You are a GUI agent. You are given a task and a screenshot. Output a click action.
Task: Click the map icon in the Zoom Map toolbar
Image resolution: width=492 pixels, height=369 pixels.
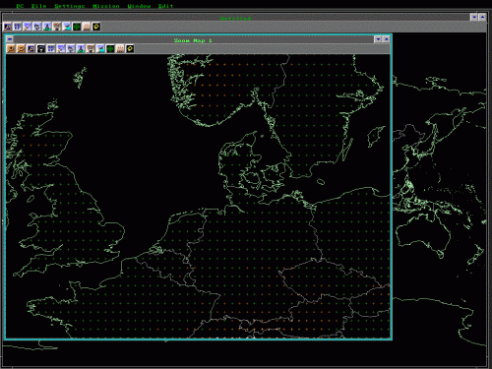[31, 49]
